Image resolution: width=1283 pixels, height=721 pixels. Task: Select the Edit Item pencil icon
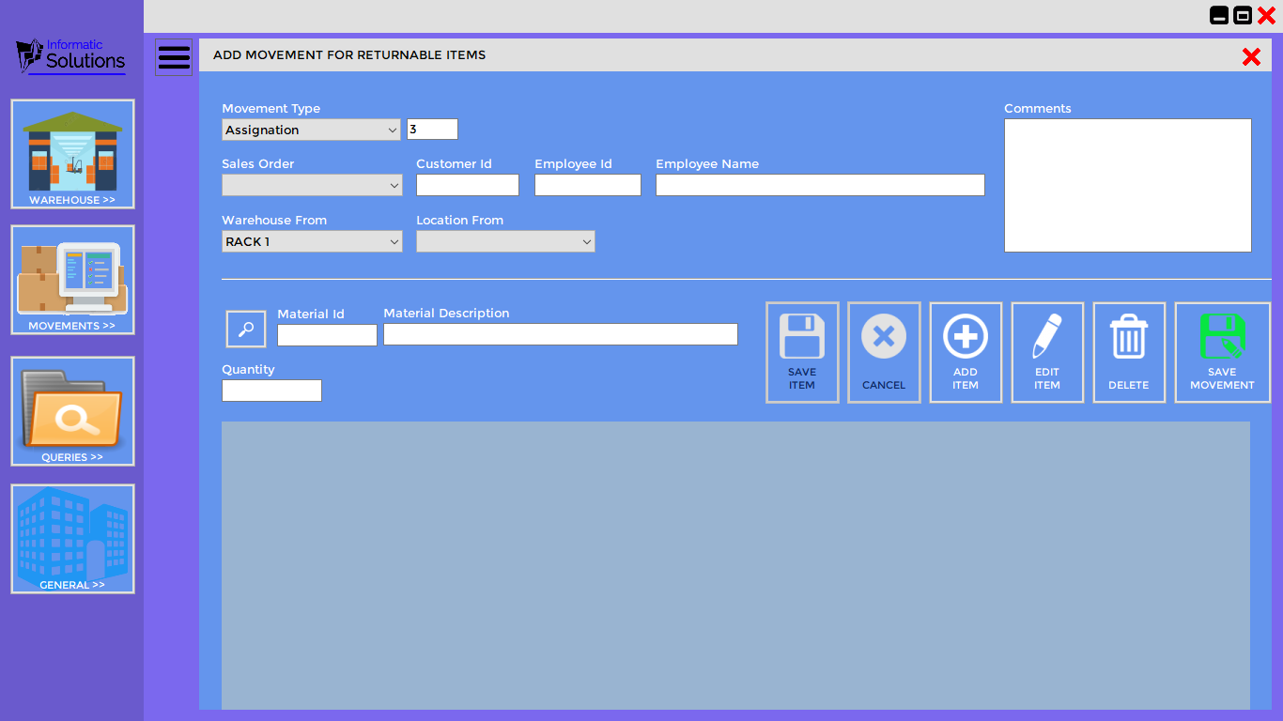point(1047,338)
